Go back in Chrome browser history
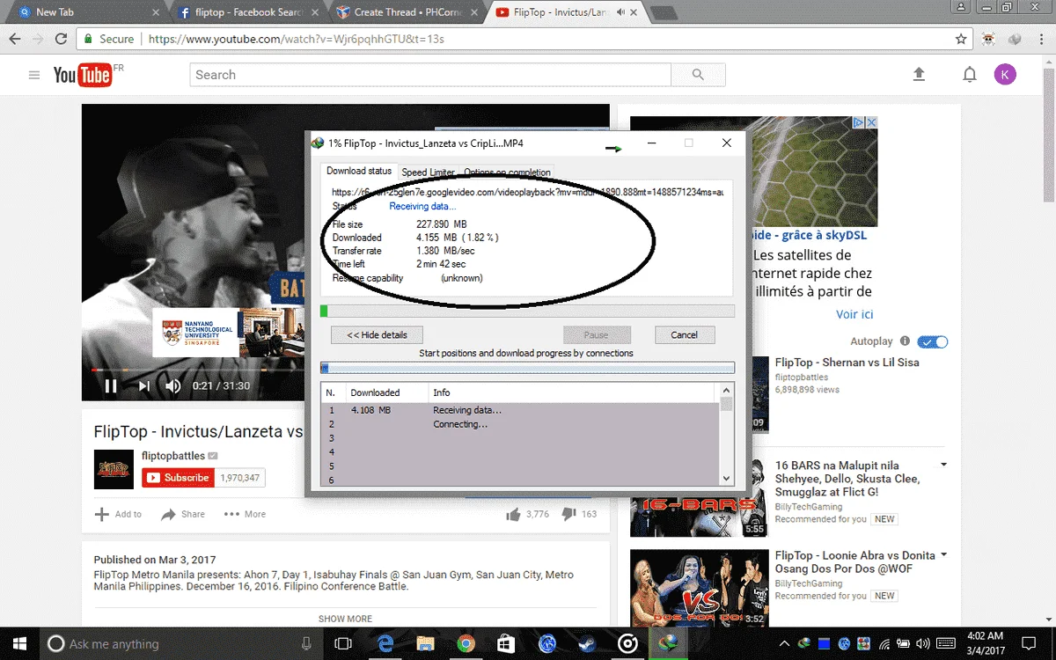 14,39
